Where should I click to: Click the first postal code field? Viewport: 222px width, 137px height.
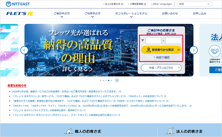153,41
